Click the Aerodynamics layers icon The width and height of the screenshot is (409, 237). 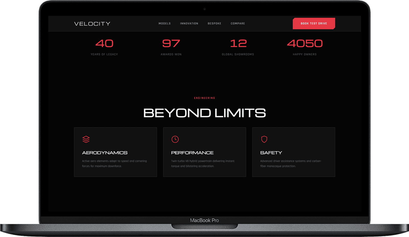pyautogui.click(x=86, y=139)
